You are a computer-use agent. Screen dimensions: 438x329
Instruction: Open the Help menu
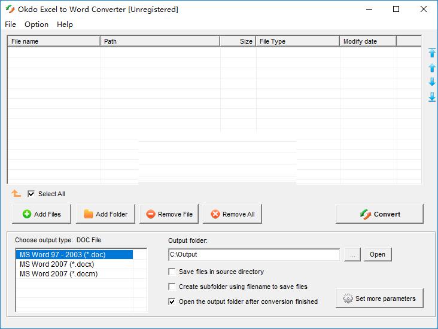point(65,25)
